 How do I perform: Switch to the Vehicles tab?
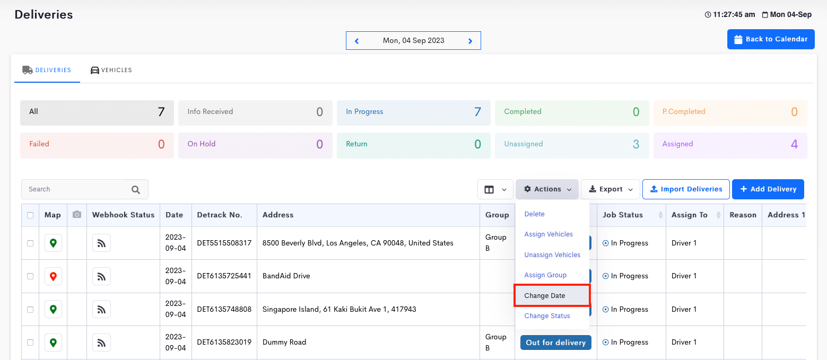point(111,70)
